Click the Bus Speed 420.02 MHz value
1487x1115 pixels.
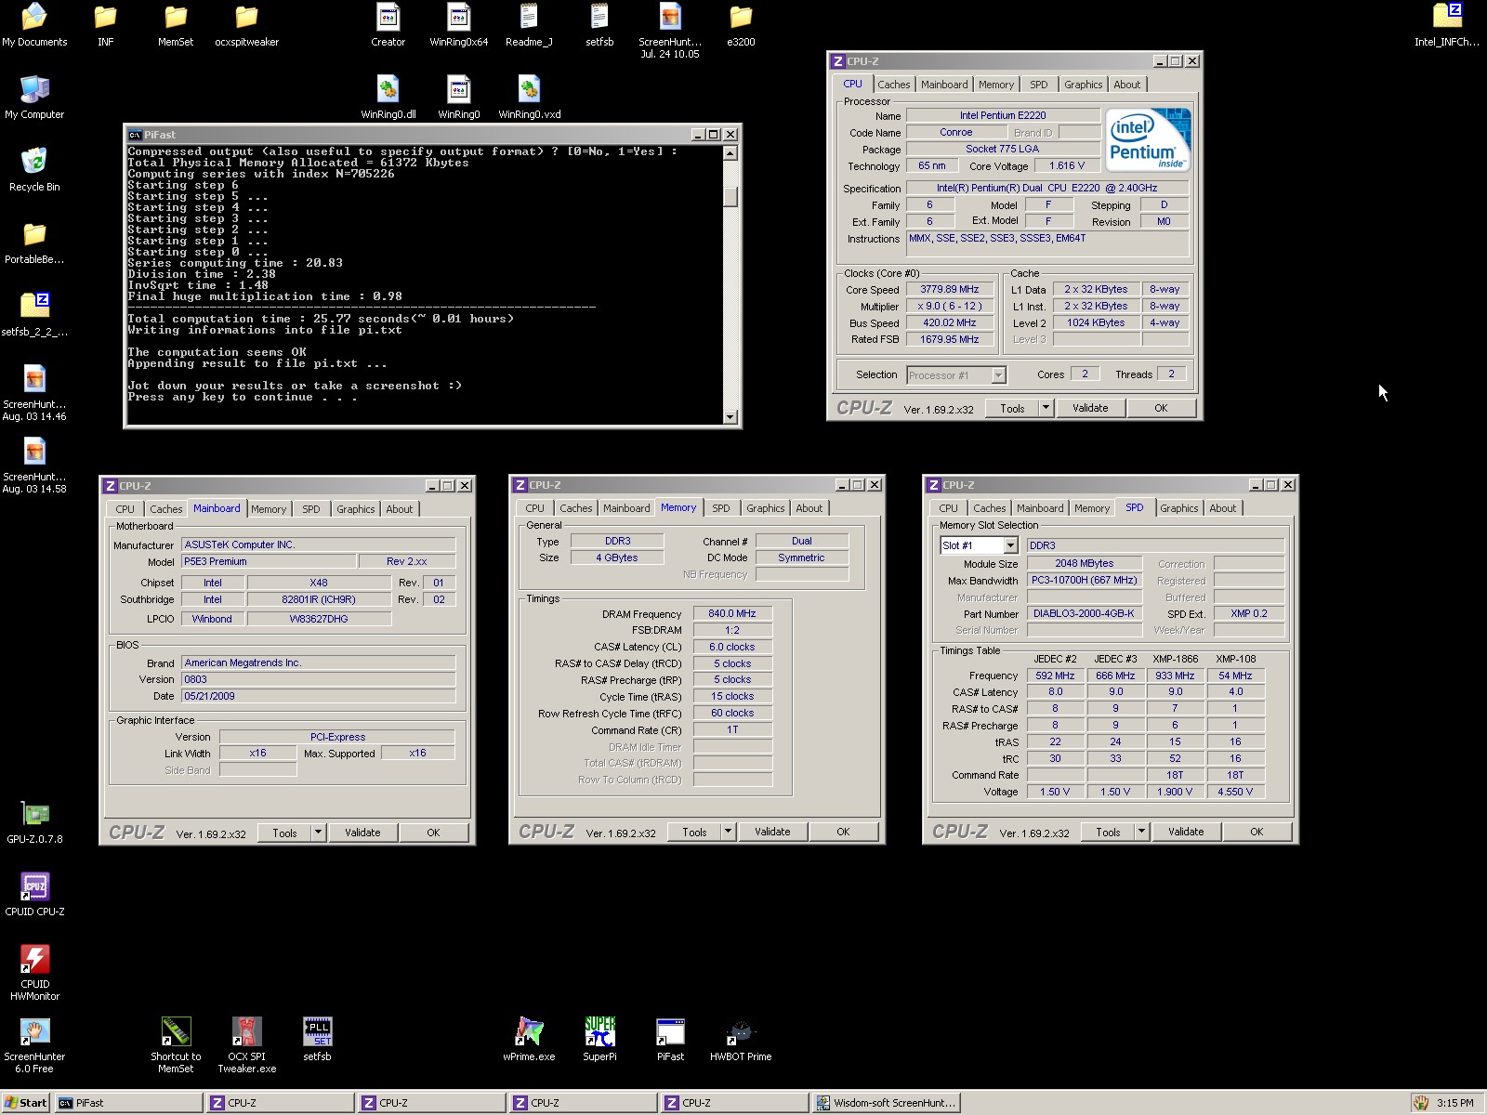[x=950, y=322]
